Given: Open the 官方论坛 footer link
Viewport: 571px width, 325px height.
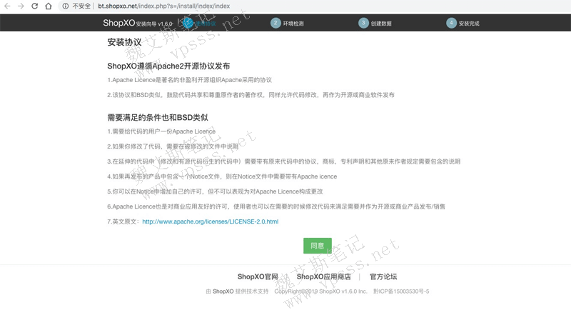Looking at the screenshot, I should (x=383, y=276).
